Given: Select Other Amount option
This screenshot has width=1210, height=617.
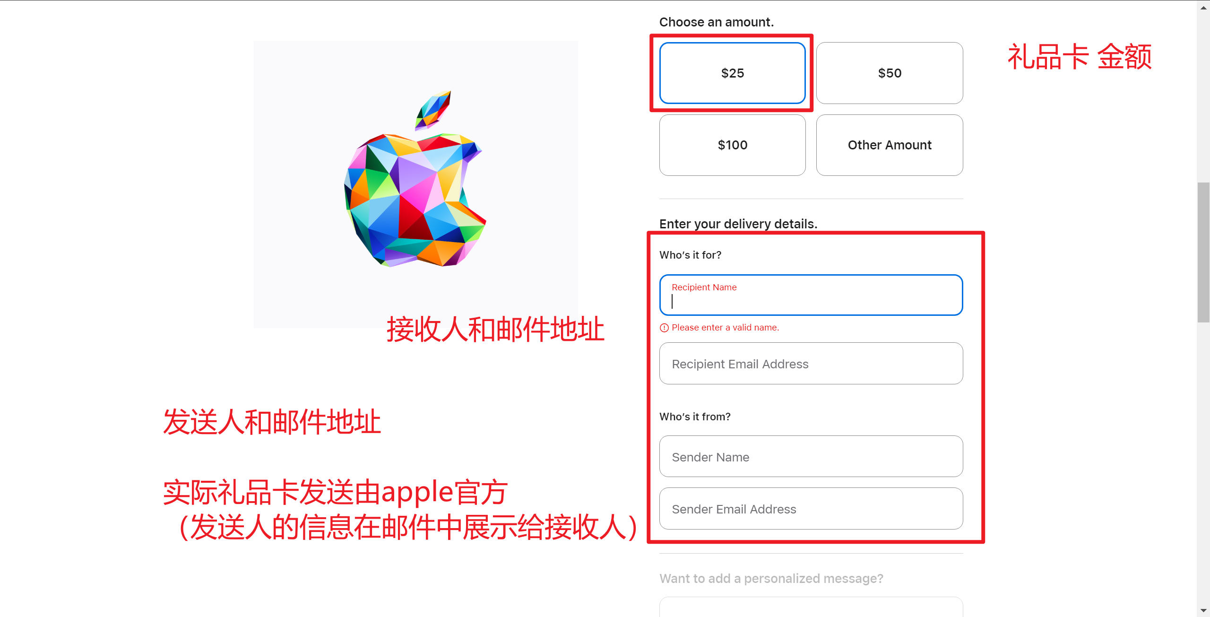Looking at the screenshot, I should 889,145.
